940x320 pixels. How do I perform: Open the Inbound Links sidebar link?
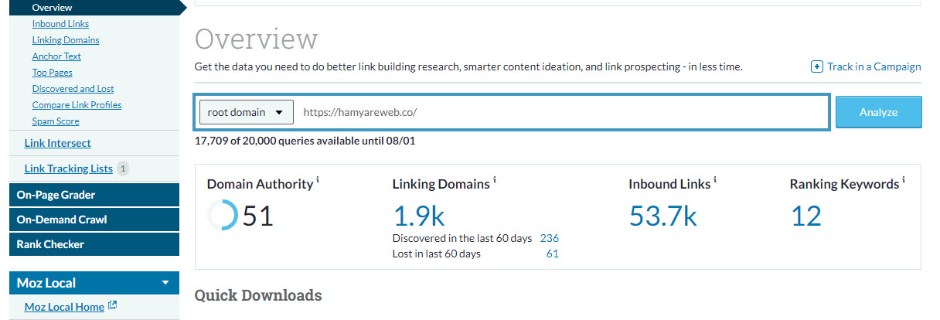60,24
